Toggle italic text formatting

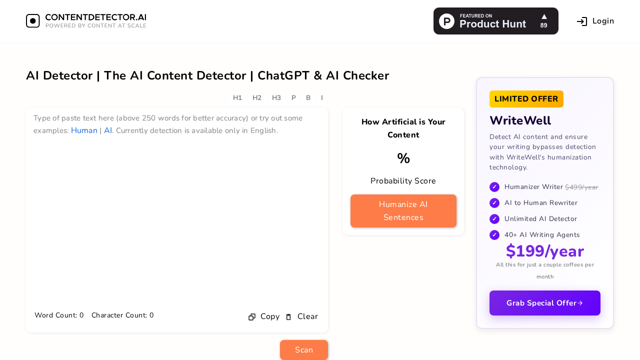pos(321,97)
